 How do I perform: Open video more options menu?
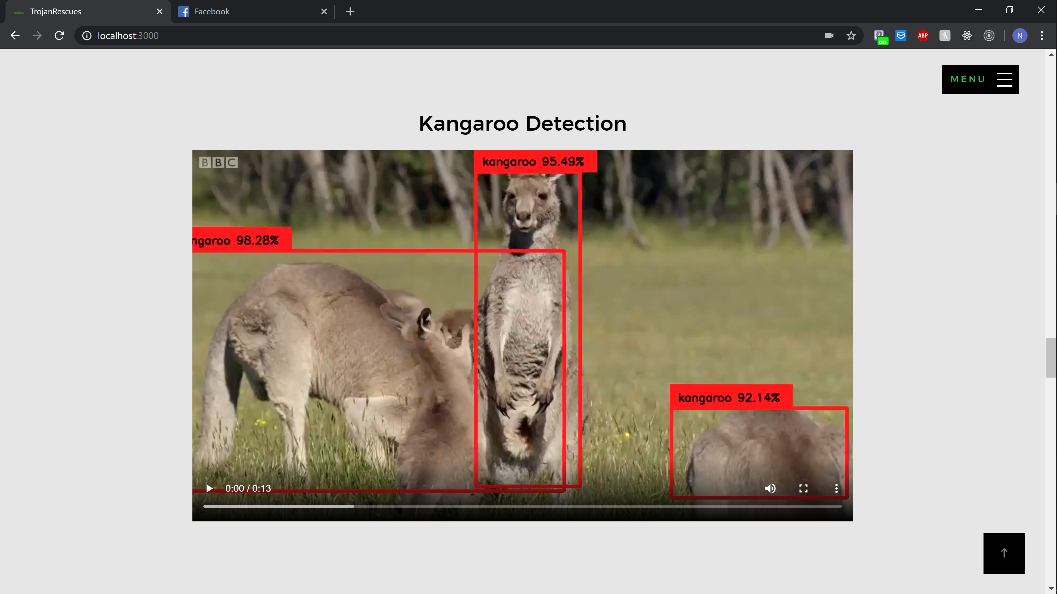point(836,488)
